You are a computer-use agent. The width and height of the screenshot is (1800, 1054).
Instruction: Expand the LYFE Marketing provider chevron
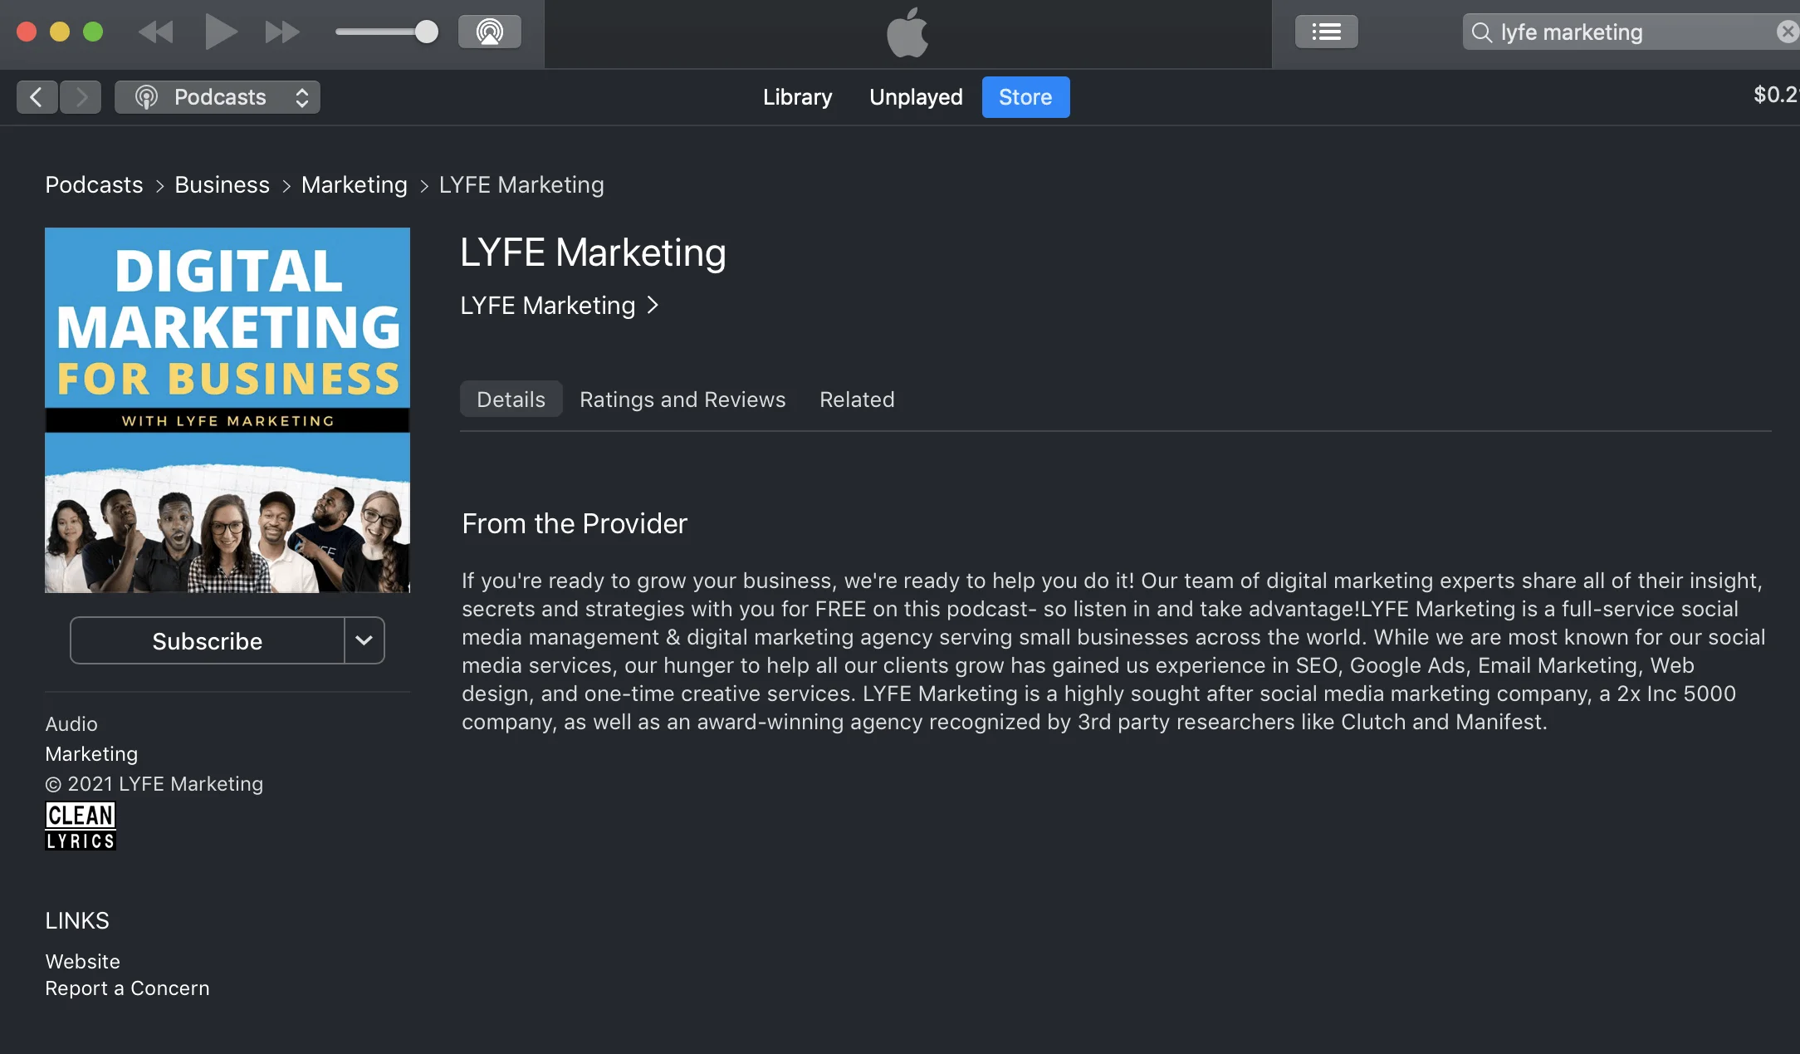tap(653, 305)
